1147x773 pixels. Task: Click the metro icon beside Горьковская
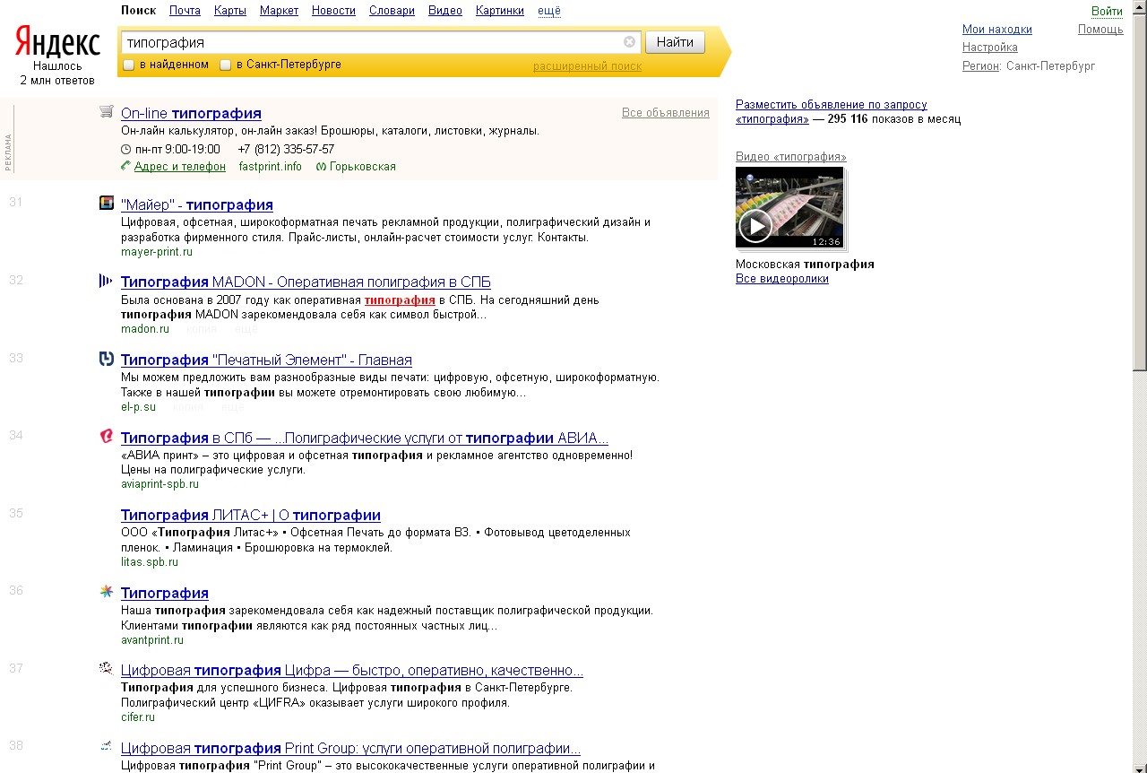point(322,167)
